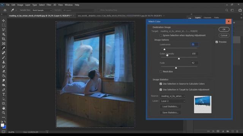Open the Search icon in options bar
243x136 pixels.
click(227, 10)
